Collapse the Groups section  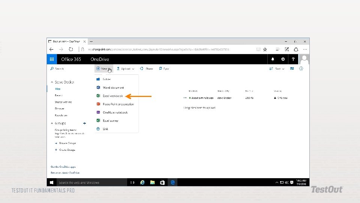click(x=52, y=123)
